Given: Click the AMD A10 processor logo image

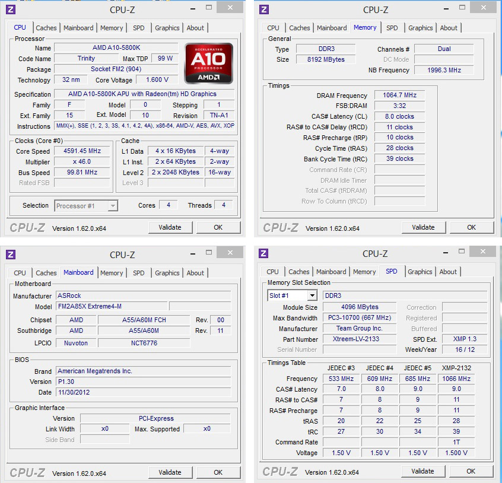Looking at the screenshot, I should coord(209,63).
